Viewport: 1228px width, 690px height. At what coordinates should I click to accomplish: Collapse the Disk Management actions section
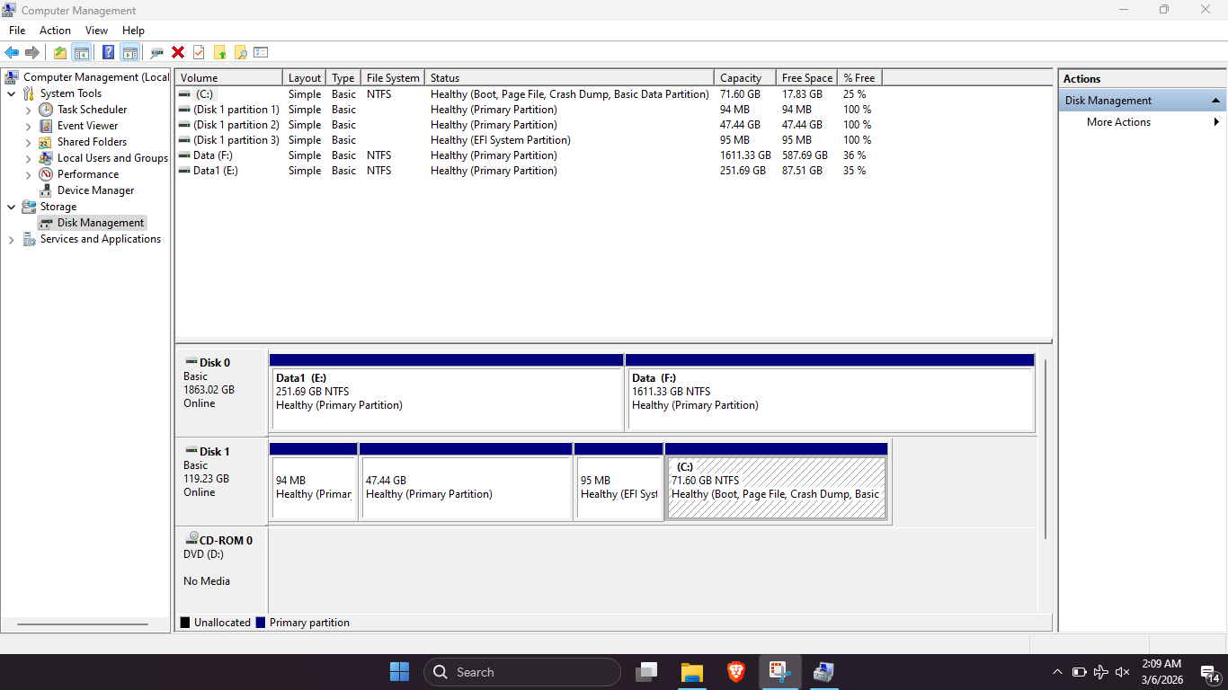(1215, 101)
